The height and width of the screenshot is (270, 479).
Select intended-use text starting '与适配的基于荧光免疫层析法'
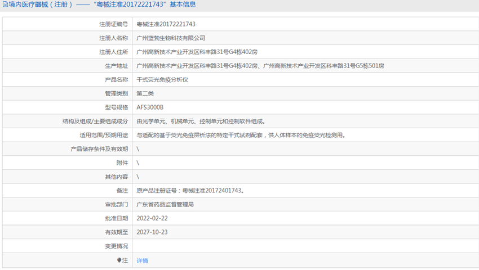point(241,135)
